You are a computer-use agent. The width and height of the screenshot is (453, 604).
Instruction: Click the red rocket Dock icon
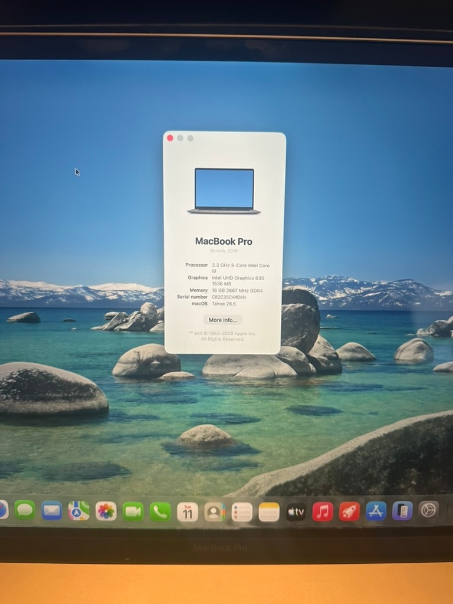tap(349, 511)
